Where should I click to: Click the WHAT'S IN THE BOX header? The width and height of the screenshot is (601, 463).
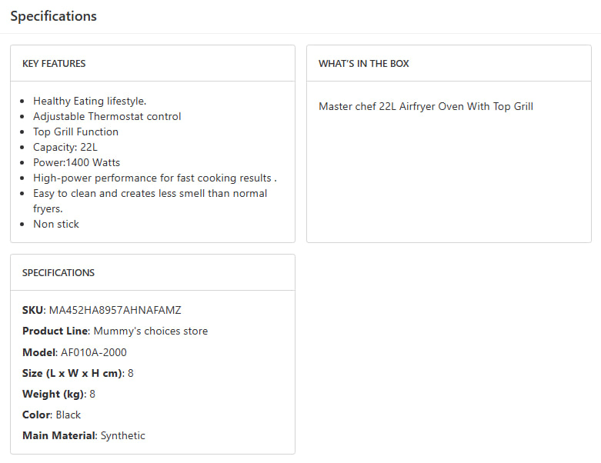(x=364, y=64)
